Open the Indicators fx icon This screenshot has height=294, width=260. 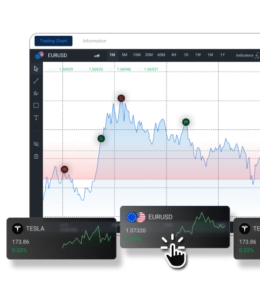(x=257, y=56)
